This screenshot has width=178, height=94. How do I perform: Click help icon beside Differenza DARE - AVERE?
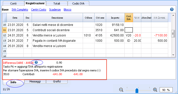(36, 62)
